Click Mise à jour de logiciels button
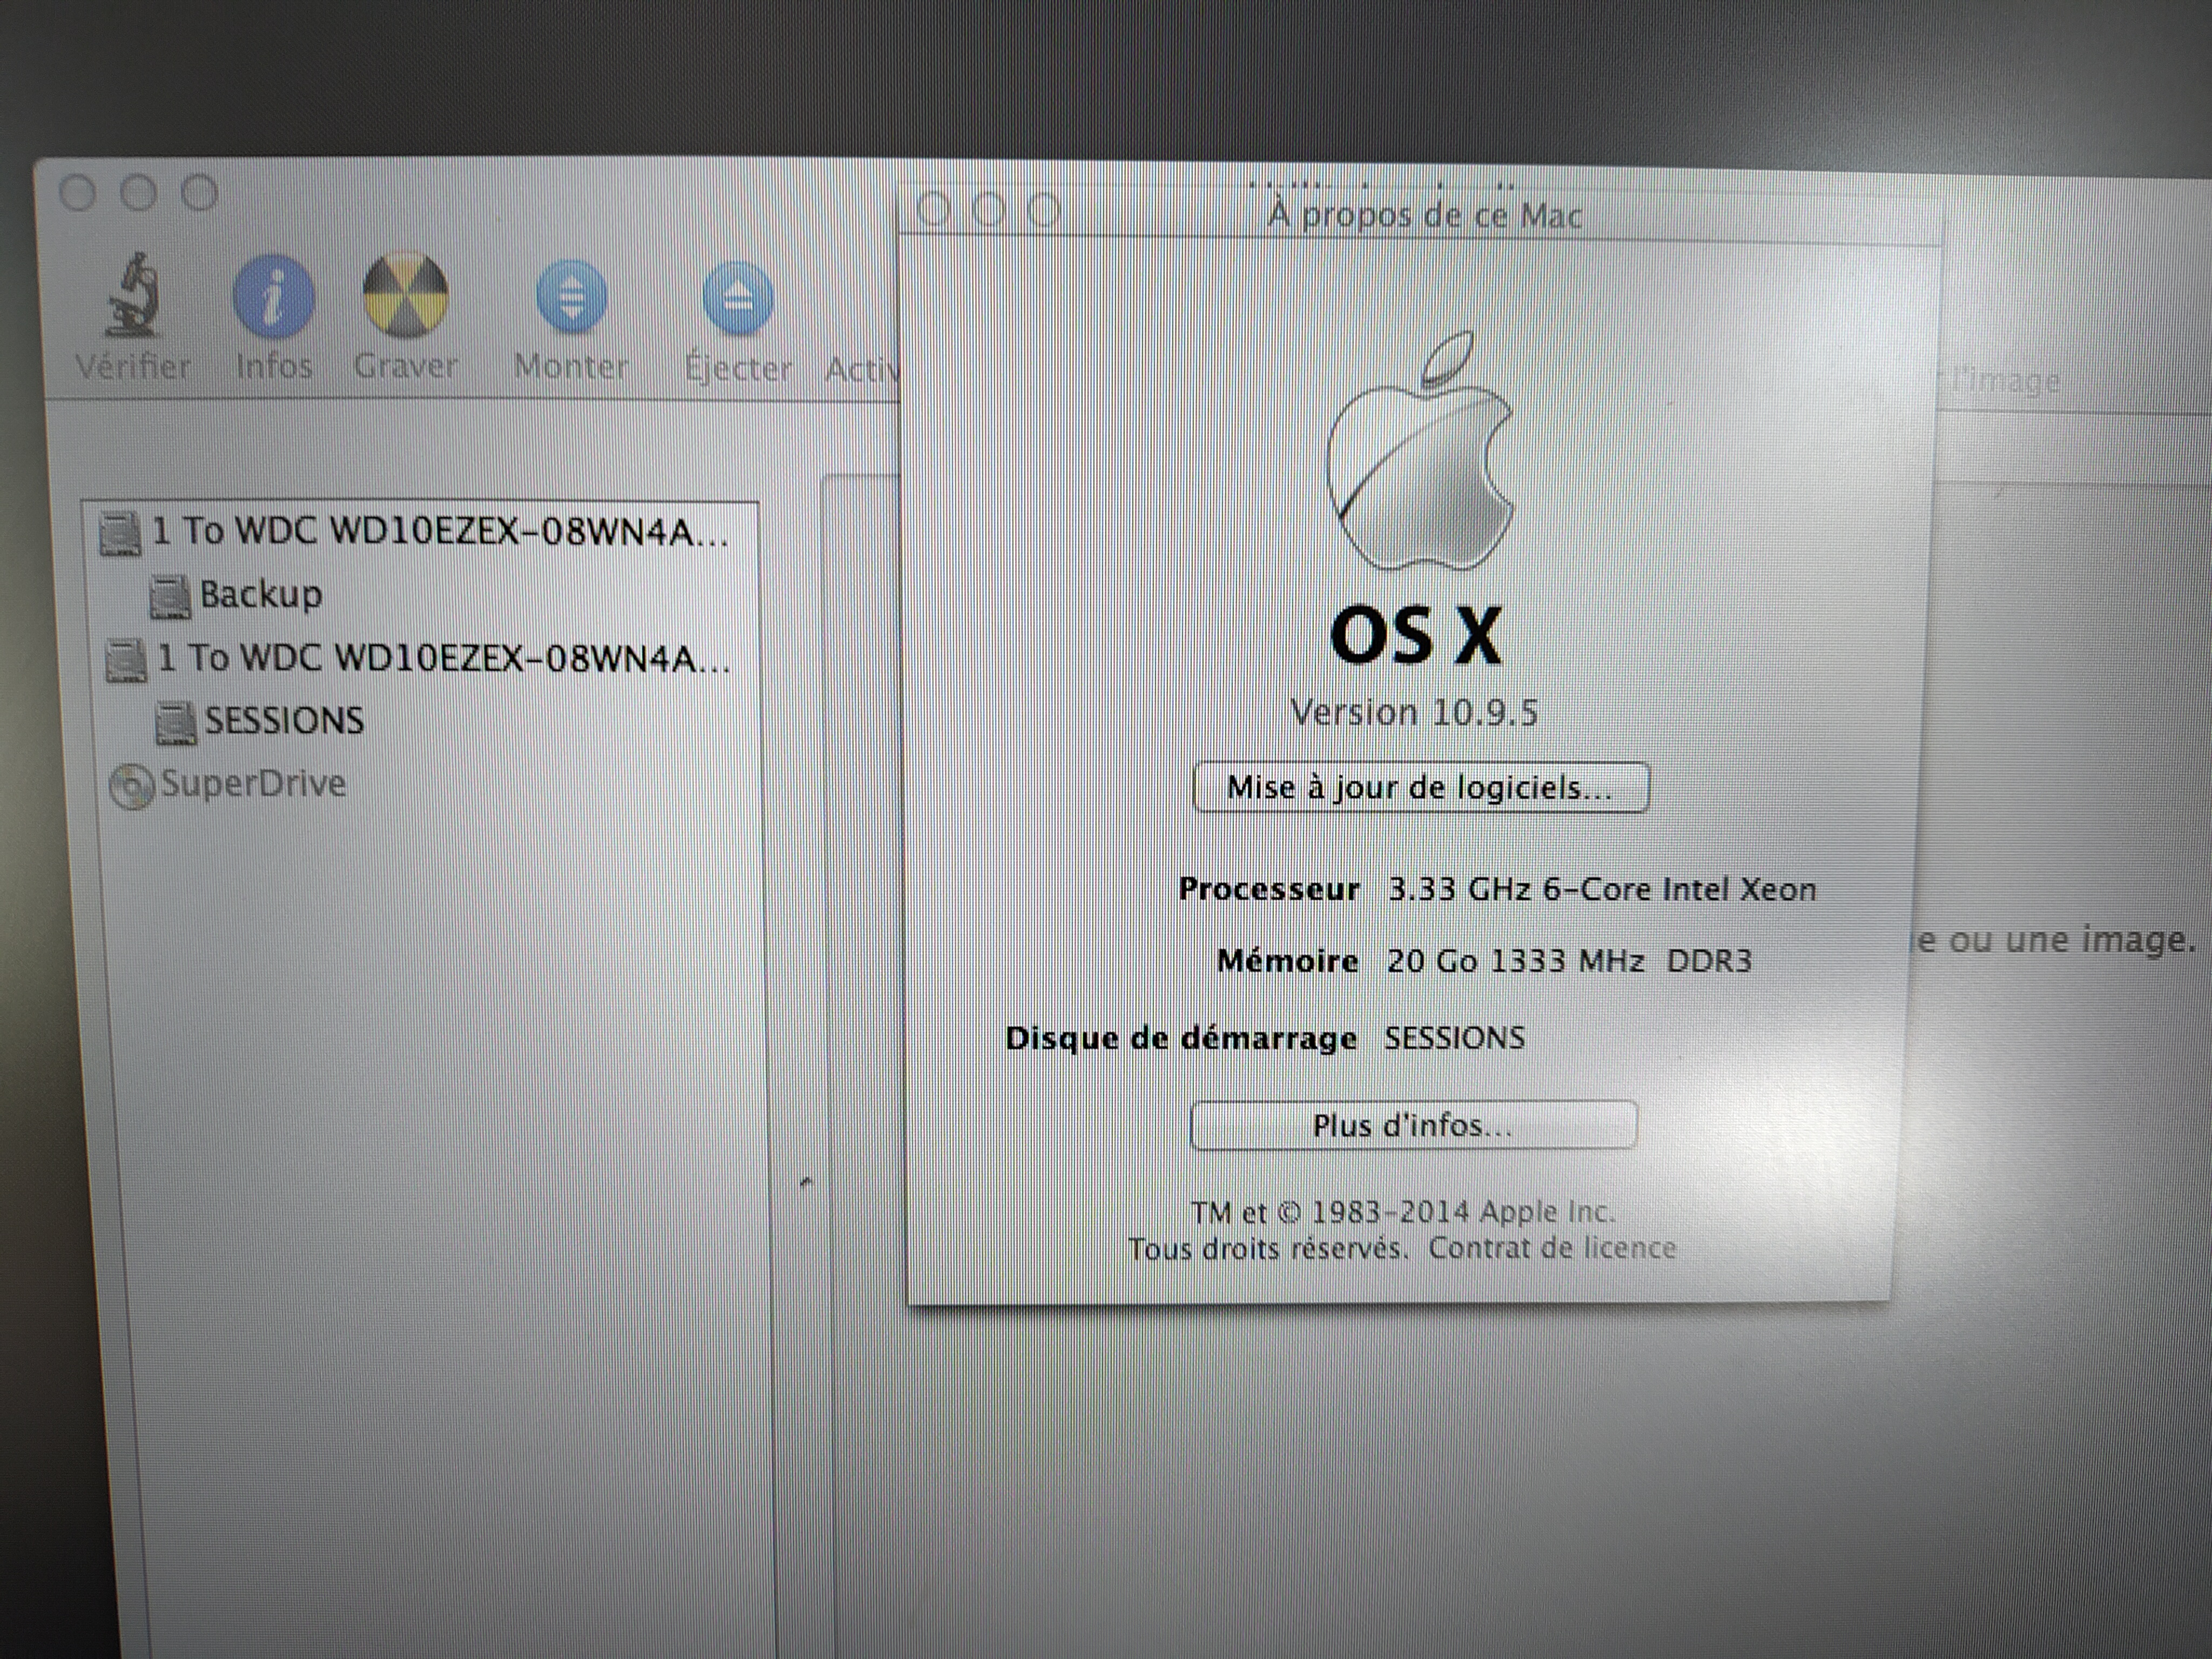Viewport: 2212px width, 1659px height. coord(1420,788)
